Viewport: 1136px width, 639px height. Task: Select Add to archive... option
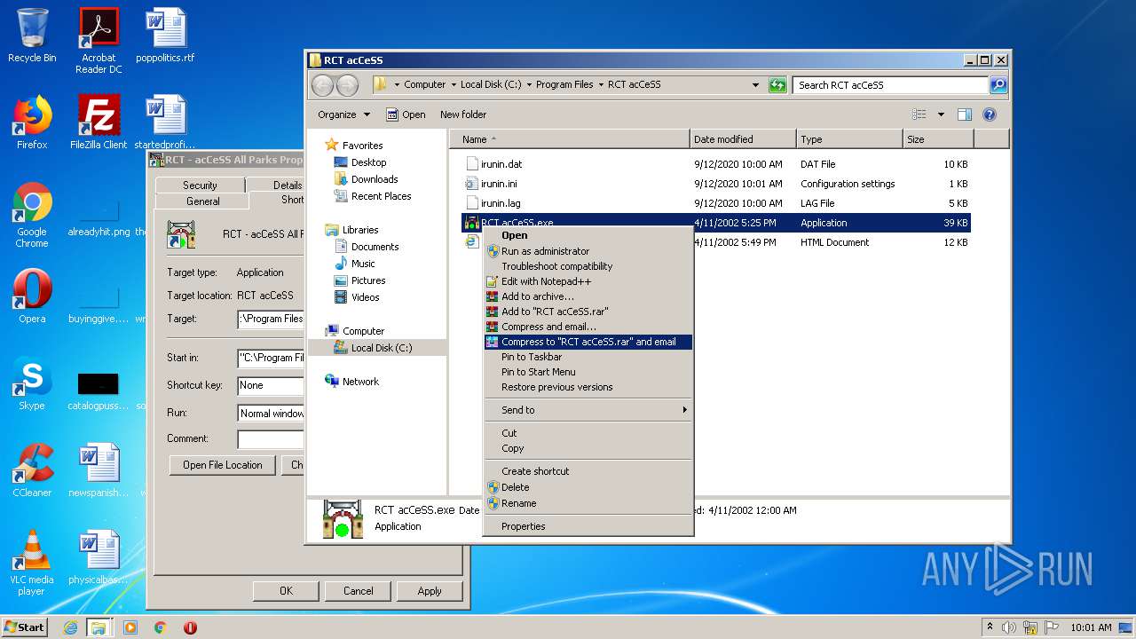[x=588, y=296]
